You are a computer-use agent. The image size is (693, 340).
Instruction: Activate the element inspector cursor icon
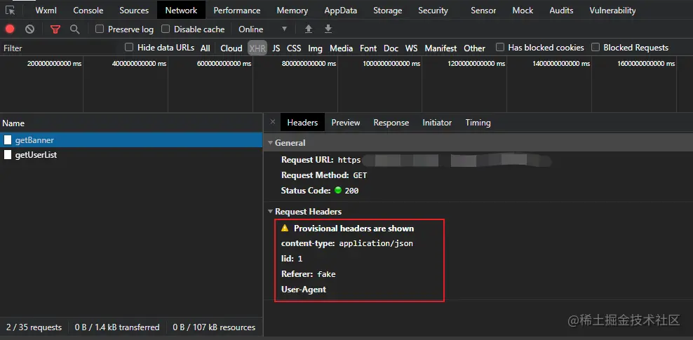(x=10, y=10)
